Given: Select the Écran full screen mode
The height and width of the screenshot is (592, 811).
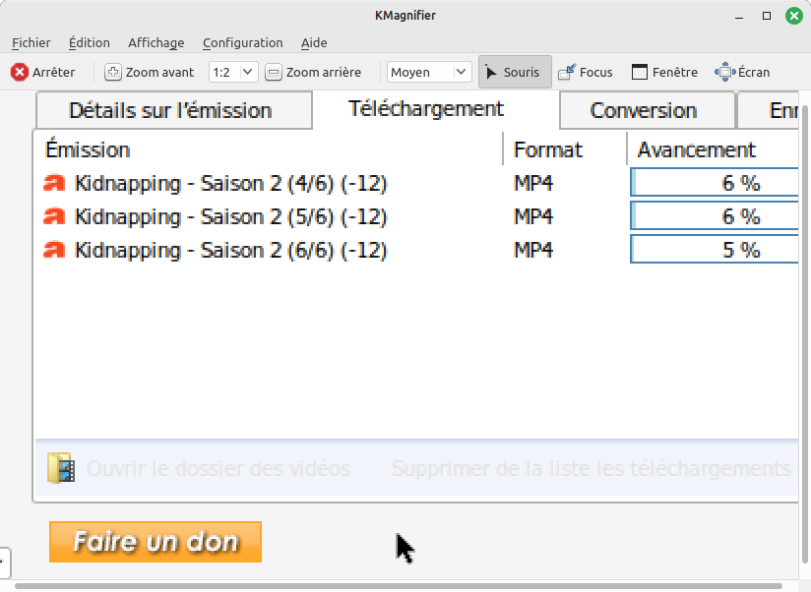Looking at the screenshot, I should click(x=724, y=72).
